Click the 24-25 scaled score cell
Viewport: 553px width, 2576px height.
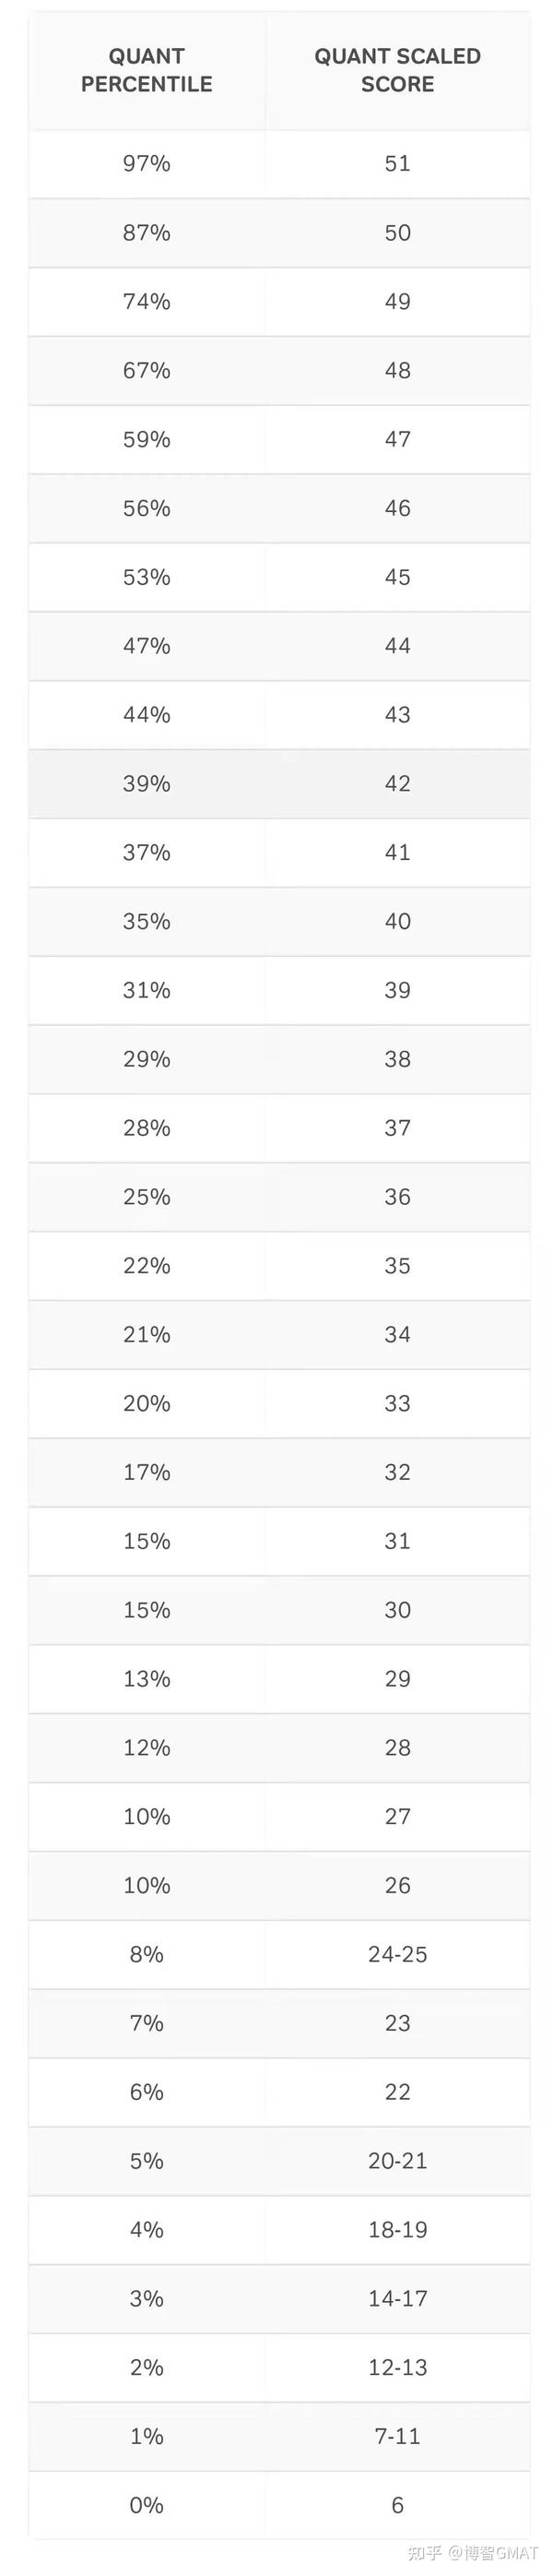(397, 1955)
